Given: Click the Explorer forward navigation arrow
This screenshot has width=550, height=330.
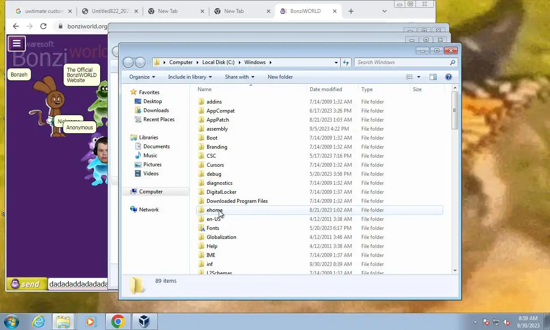Looking at the screenshot, I should click(x=140, y=62).
